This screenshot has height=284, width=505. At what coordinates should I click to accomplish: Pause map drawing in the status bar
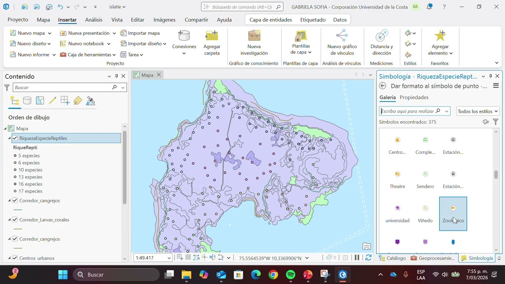click(x=357, y=258)
